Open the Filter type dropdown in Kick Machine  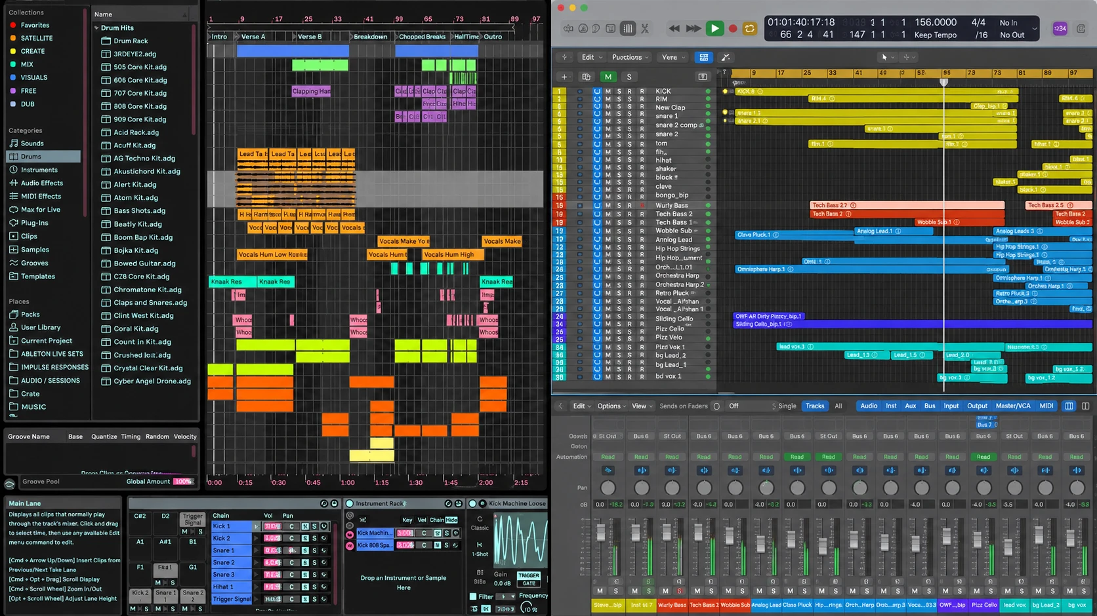[x=506, y=596]
